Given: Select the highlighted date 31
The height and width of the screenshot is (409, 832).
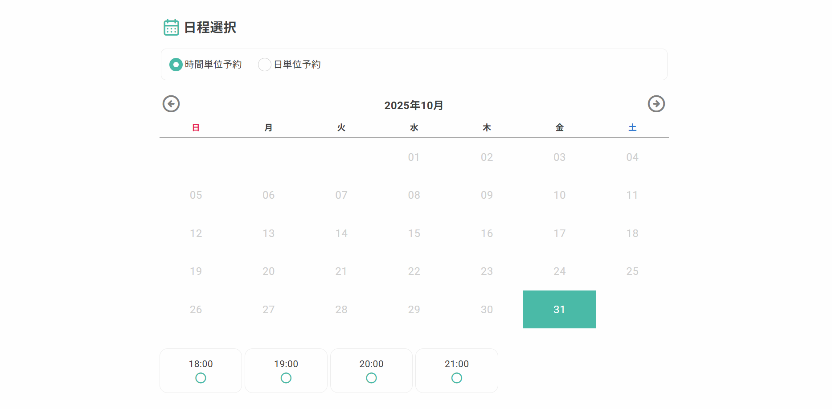Looking at the screenshot, I should (559, 309).
